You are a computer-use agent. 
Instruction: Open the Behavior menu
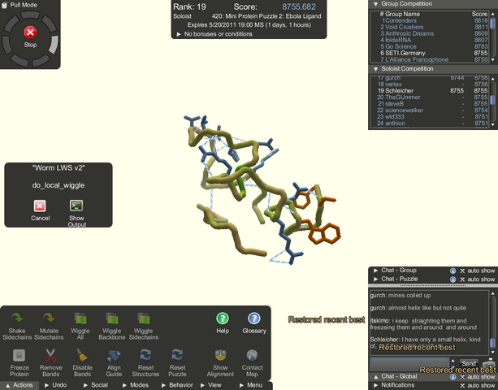click(177, 385)
